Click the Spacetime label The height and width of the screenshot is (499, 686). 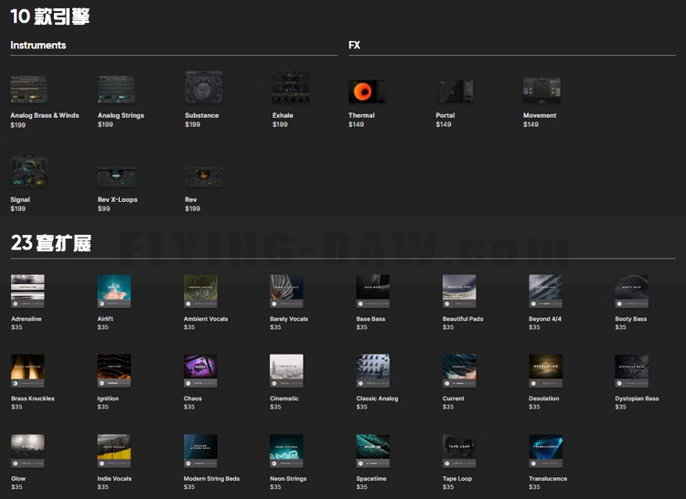point(371,479)
